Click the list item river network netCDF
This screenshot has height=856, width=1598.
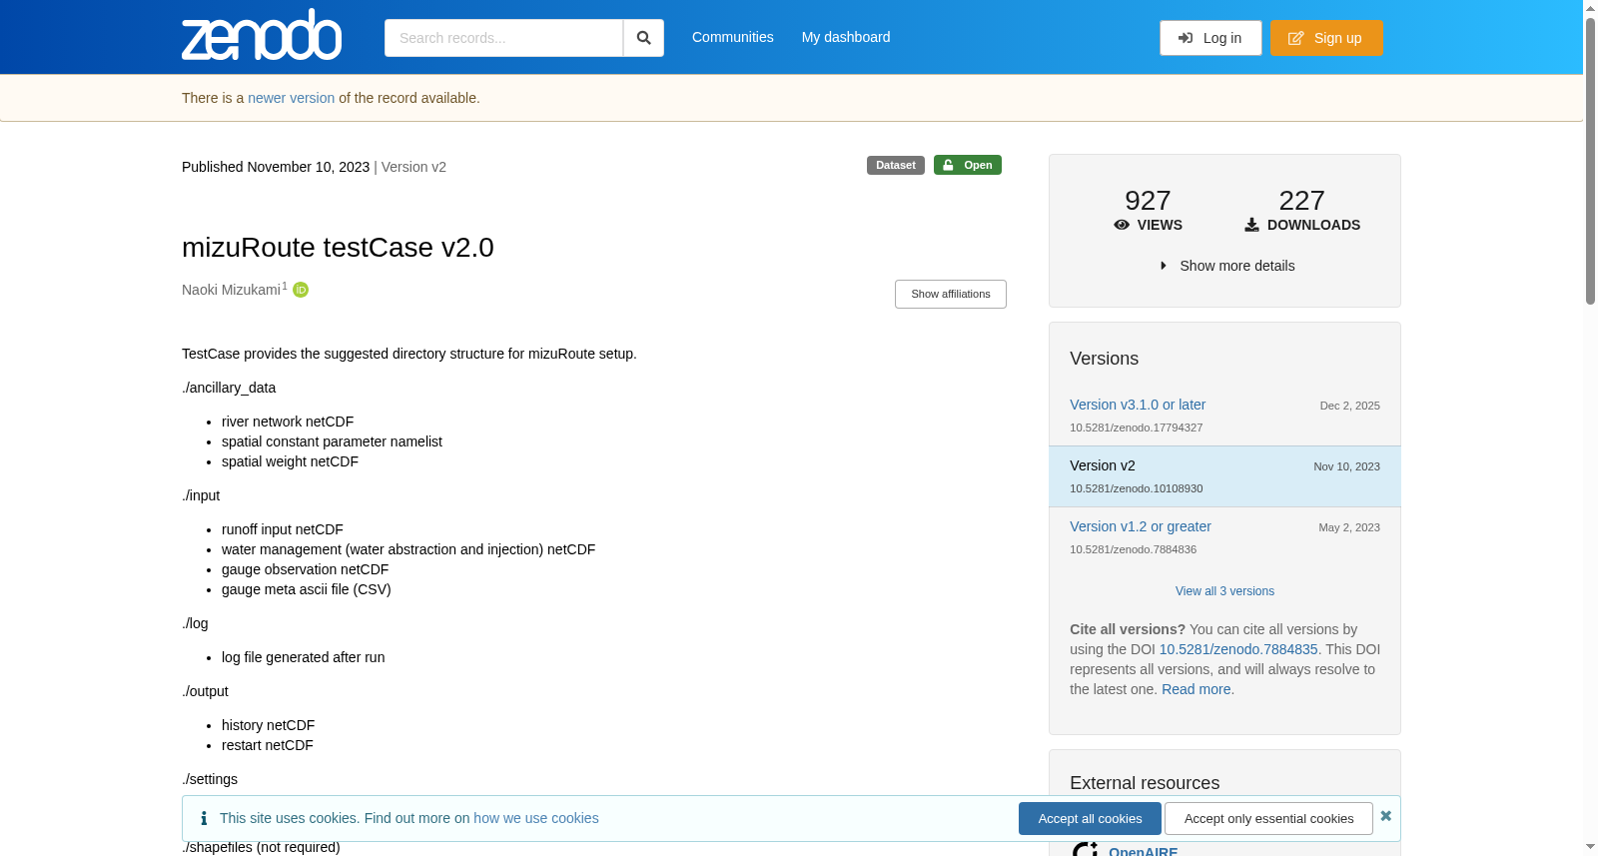[288, 422]
